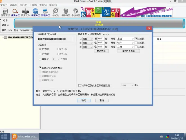The height and width of the screenshot is (140, 186).
Task: Click the DiskGenius data-loss banner advertisement
Action: (127, 12)
